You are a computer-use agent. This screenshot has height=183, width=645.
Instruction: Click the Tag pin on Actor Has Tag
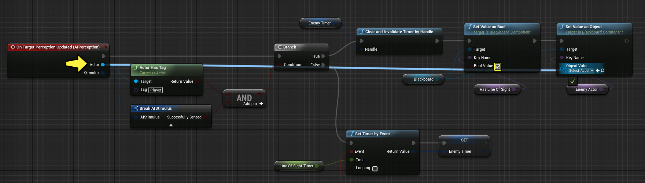[136, 90]
